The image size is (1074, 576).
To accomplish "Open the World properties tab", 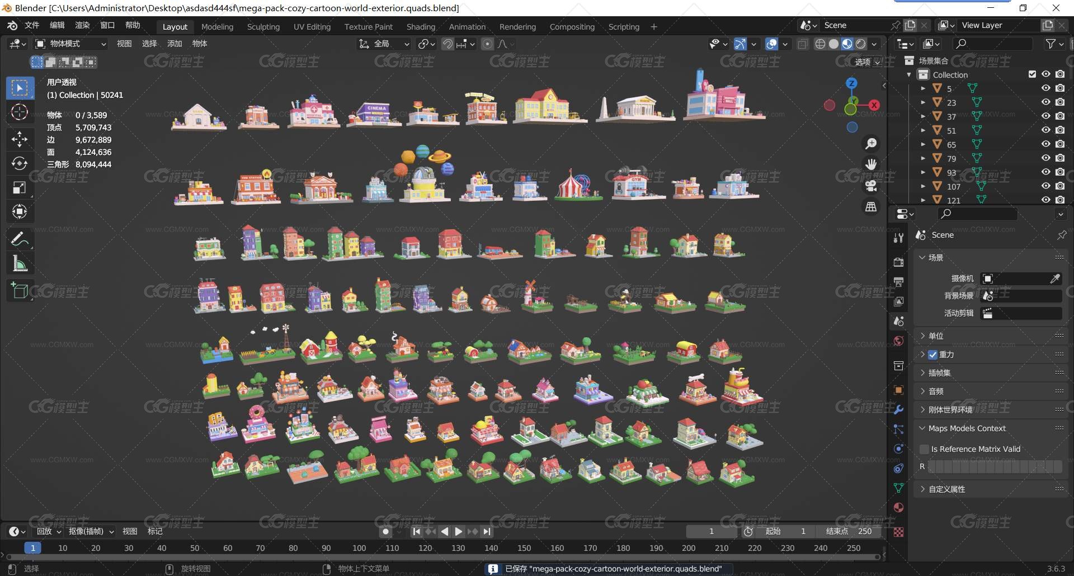I will click(x=898, y=341).
